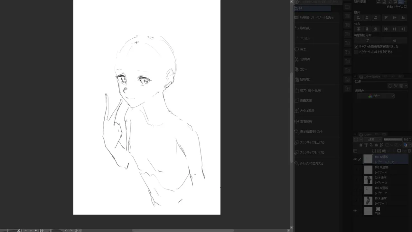Screen dimensions: 412x232
Task: Uncheck テキストの描画境界を整列させる checkbox
Action: point(356,47)
